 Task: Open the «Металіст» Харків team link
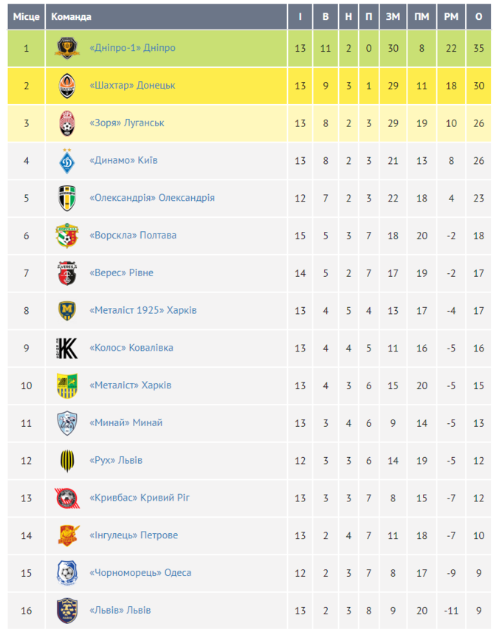[x=130, y=385]
